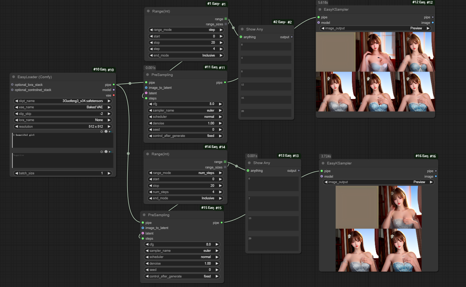This screenshot has height=287, width=466.
Task: Open the ckpt_name checkpoint selector in EasyLoader
Action: pyautogui.click(x=62, y=101)
